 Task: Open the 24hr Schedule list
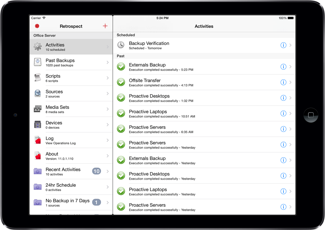(x=71, y=187)
